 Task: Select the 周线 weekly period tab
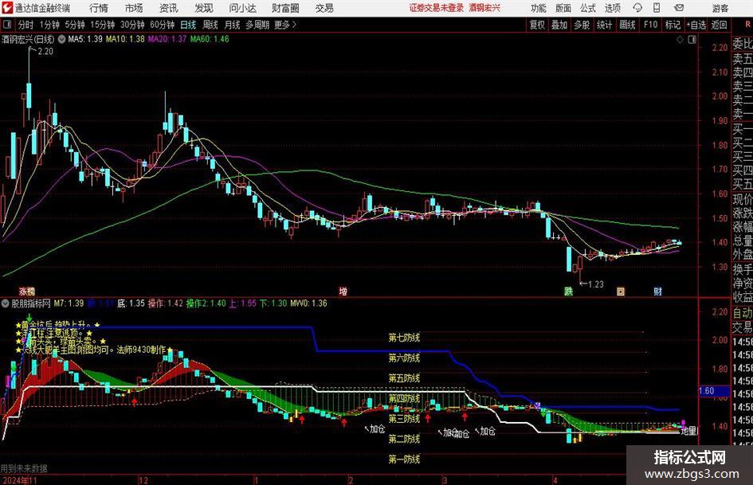coord(210,25)
